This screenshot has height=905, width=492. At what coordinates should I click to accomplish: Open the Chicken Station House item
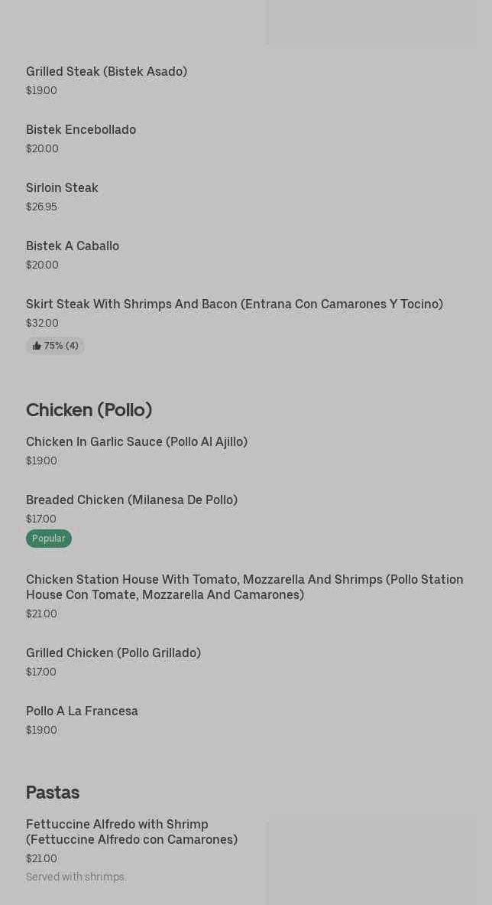point(244,587)
